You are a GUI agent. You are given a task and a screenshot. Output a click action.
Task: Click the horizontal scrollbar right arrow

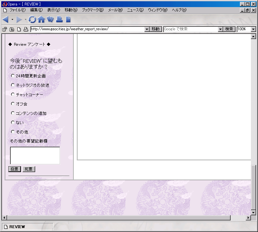coord(248,218)
